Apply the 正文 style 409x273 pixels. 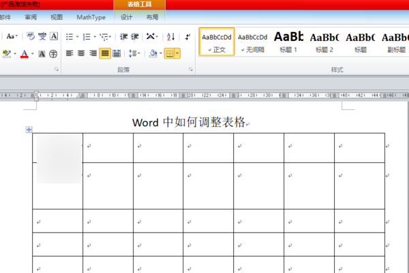[x=217, y=42]
